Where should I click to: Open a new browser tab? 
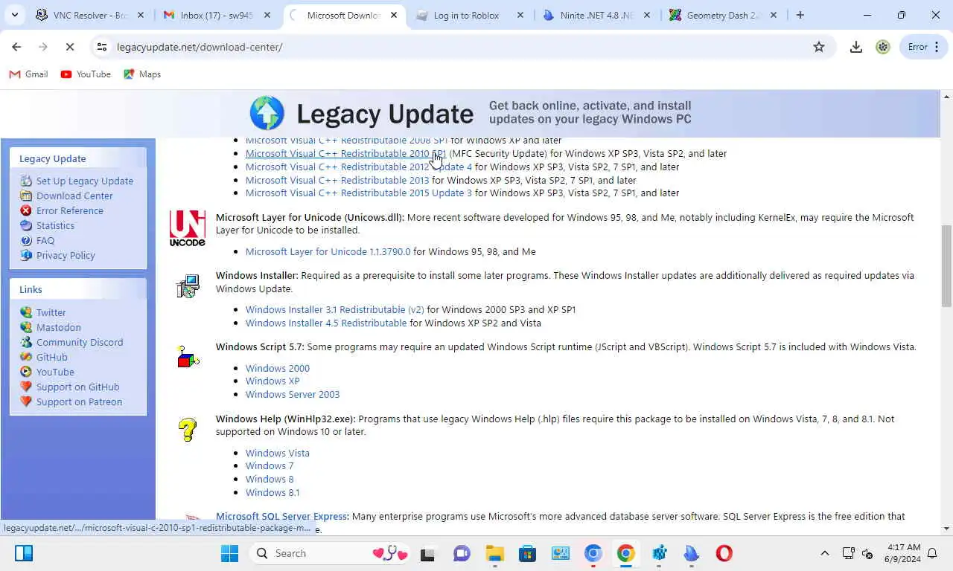tap(800, 15)
